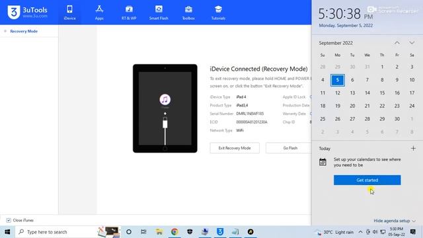The image size is (423, 238).
Task: Open the Apps section
Action: 99,13
